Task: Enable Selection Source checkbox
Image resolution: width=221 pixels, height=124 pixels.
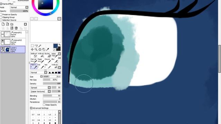Action: (1, 20)
